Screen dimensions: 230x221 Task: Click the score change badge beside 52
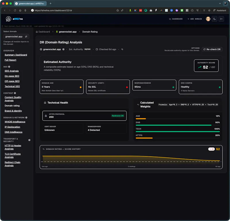tap(211, 149)
